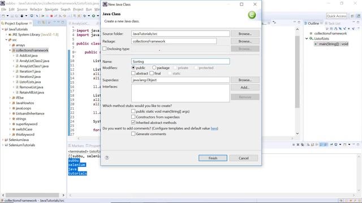Select the package modifier radio button

(154, 68)
